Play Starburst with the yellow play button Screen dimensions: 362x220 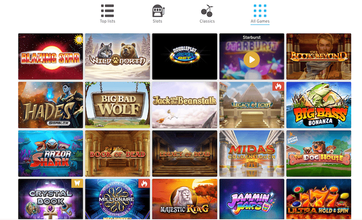[252, 59]
